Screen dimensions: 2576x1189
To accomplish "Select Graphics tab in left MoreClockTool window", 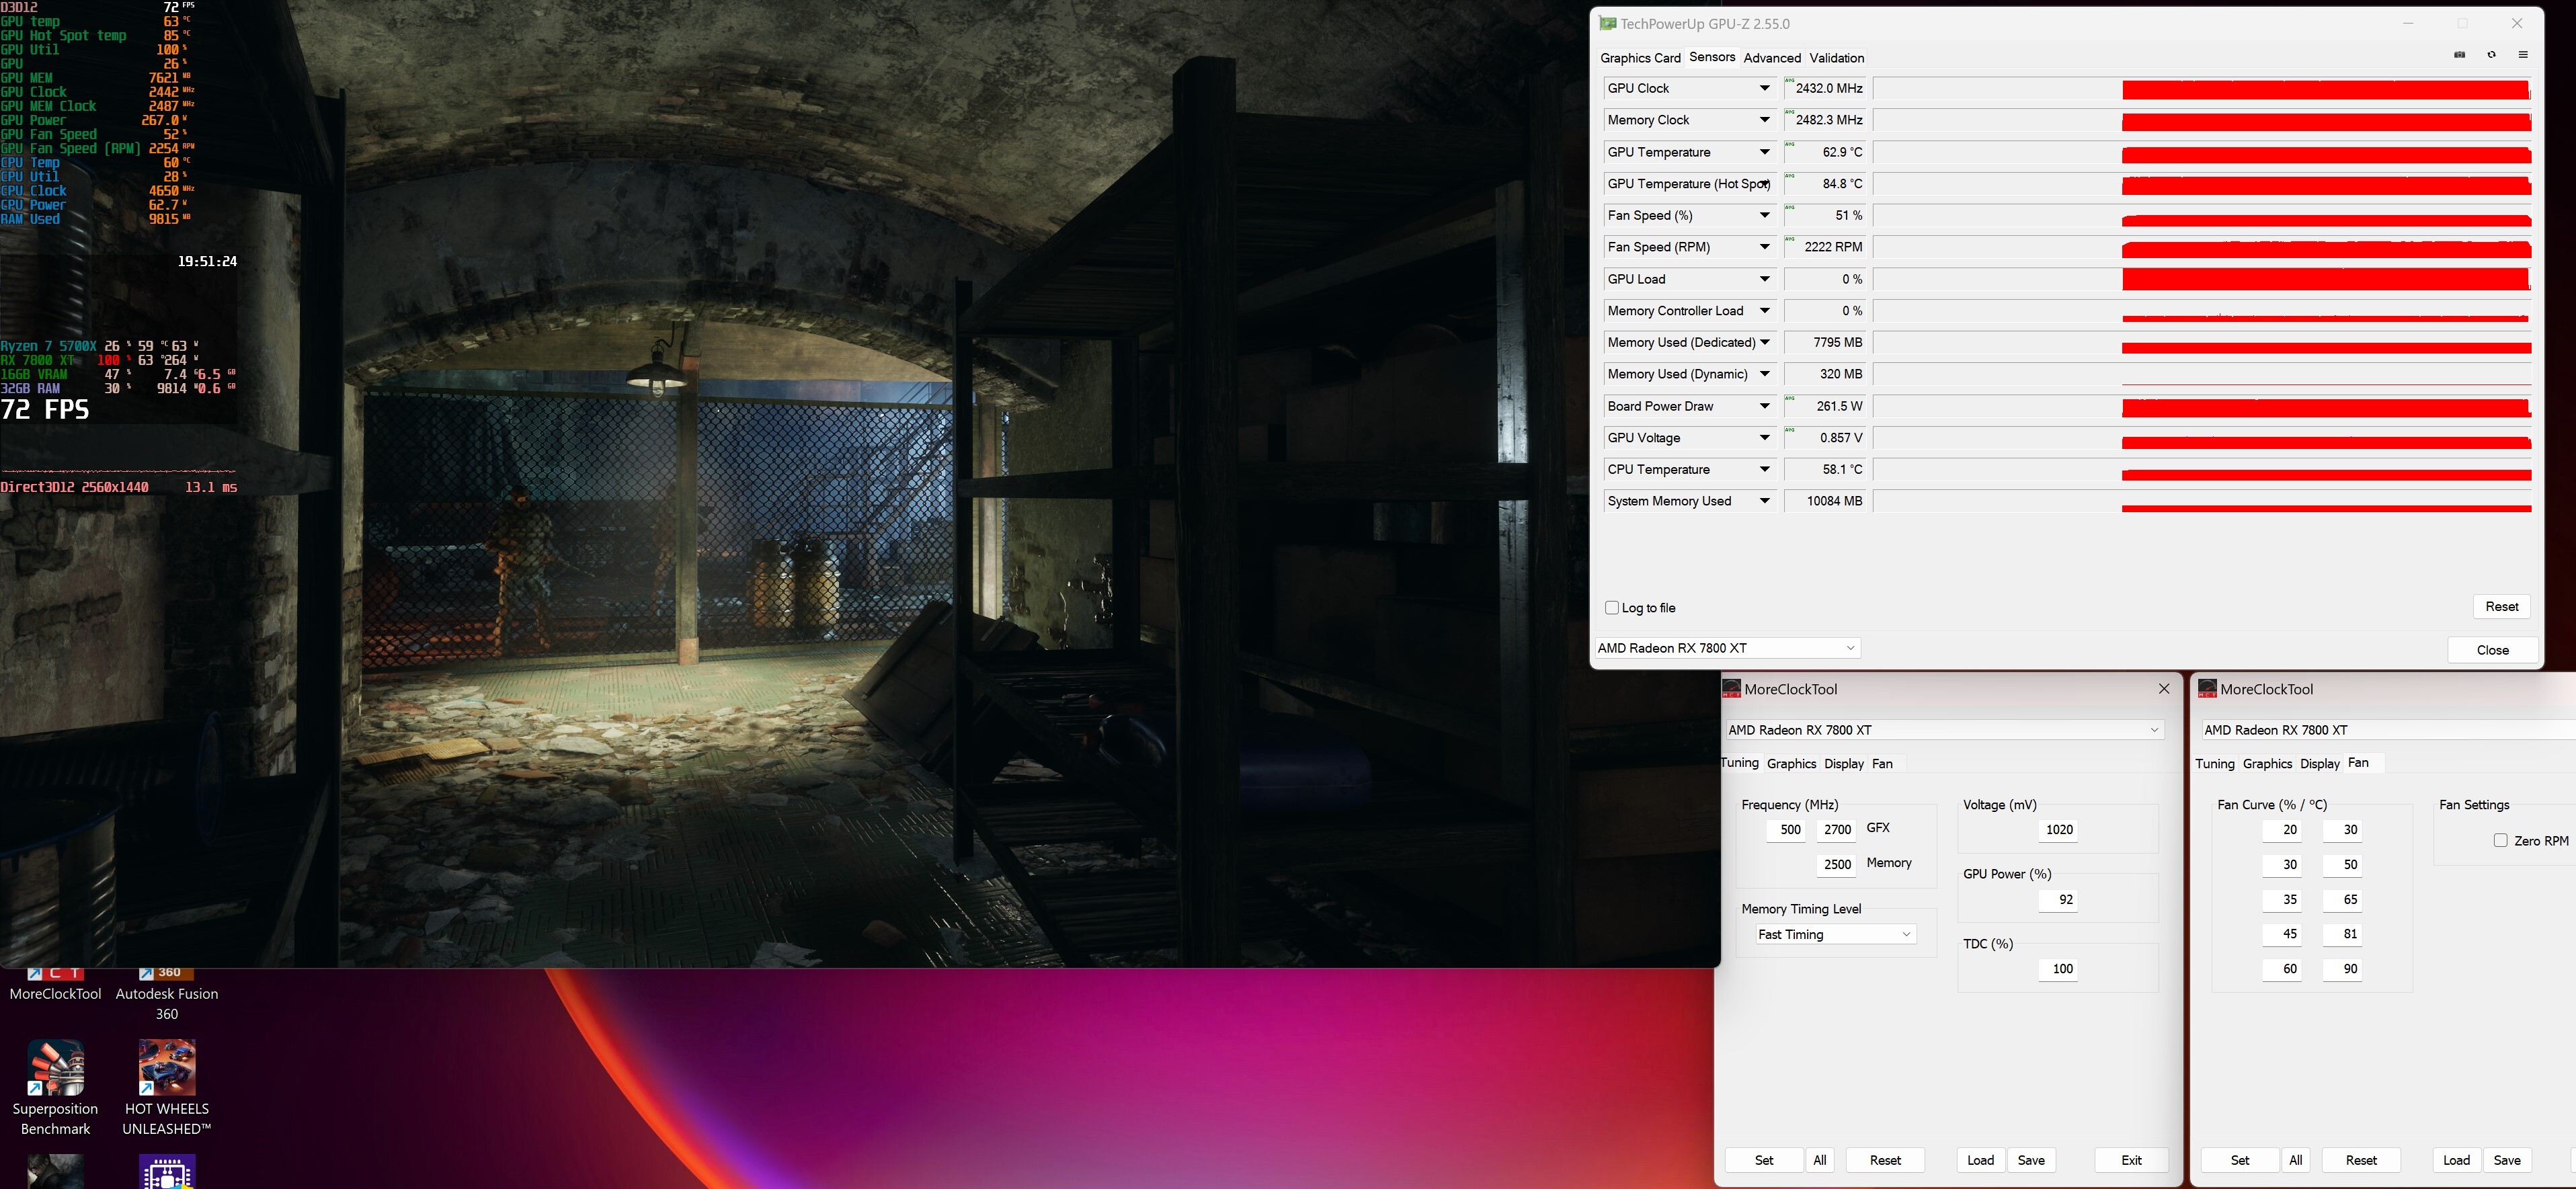I will coord(1791,764).
